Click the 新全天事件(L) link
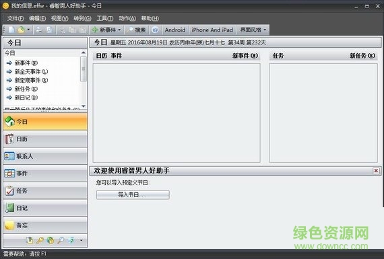The height and width of the screenshot is (259, 384). (x=31, y=72)
